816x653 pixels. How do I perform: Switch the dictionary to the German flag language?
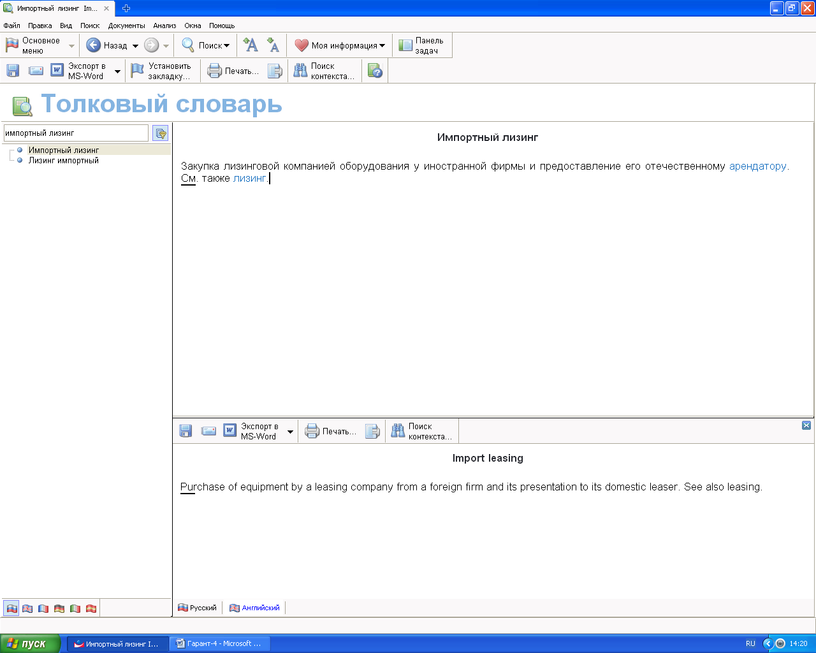click(59, 608)
